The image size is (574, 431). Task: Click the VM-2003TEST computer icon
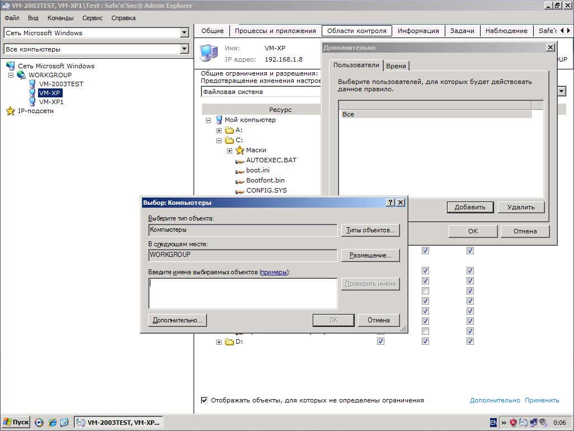click(x=32, y=84)
